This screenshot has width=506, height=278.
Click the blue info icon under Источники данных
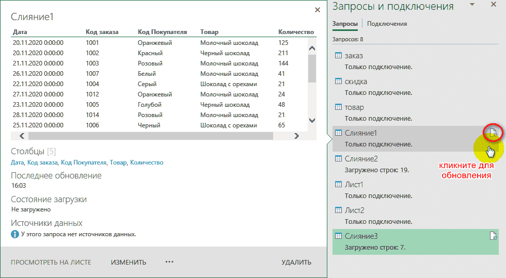pos(15,234)
